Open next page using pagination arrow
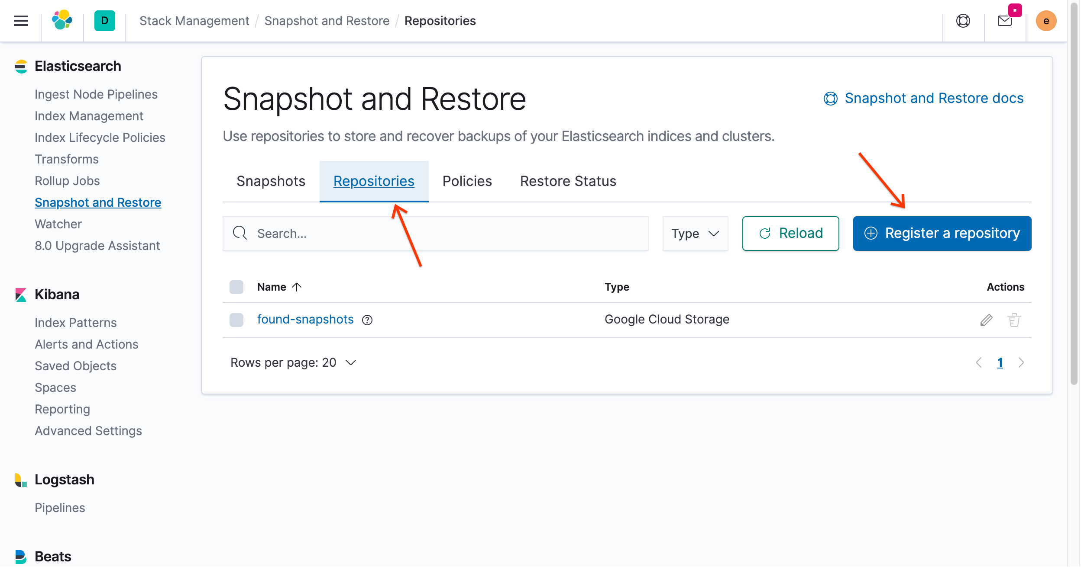 click(x=1022, y=363)
